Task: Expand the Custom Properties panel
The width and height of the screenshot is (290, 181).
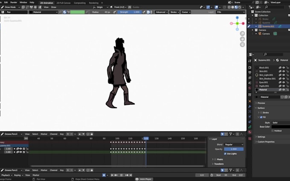Action: tap(266, 142)
